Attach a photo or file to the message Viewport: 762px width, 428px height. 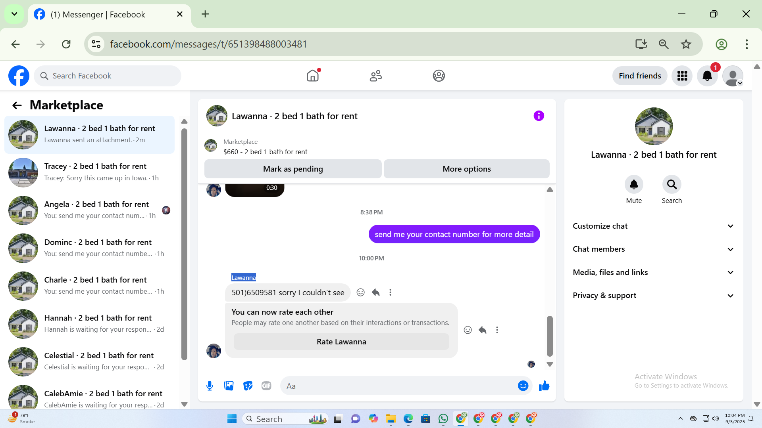pos(229,386)
